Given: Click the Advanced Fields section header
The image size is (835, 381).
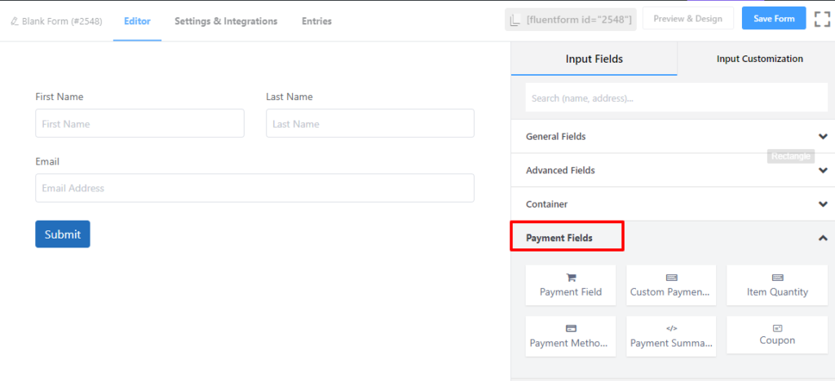Looking at the screenshot, I should coord(673,170).
